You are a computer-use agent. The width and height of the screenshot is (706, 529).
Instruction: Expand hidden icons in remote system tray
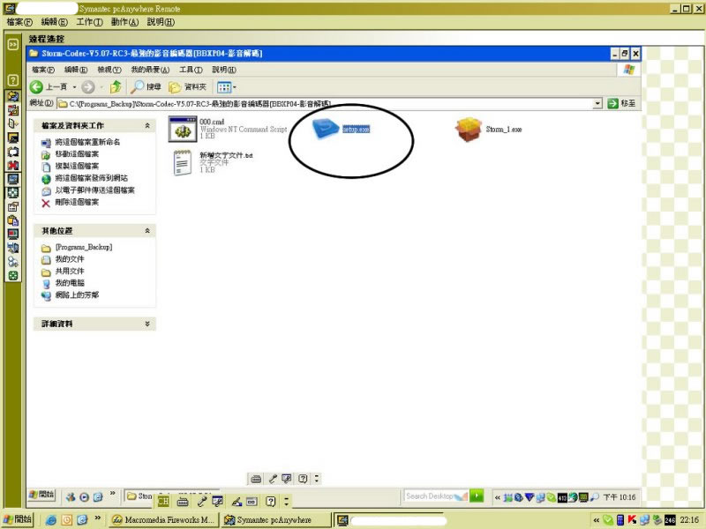click(x=497, y=497)
